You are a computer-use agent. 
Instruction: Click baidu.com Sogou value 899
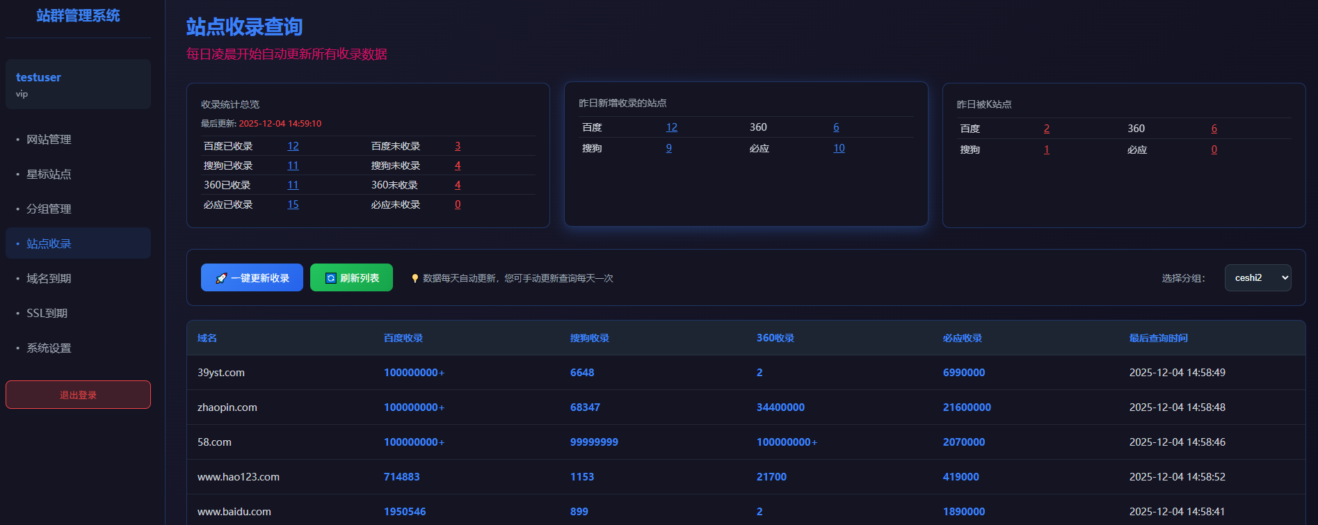coord(579,512)
